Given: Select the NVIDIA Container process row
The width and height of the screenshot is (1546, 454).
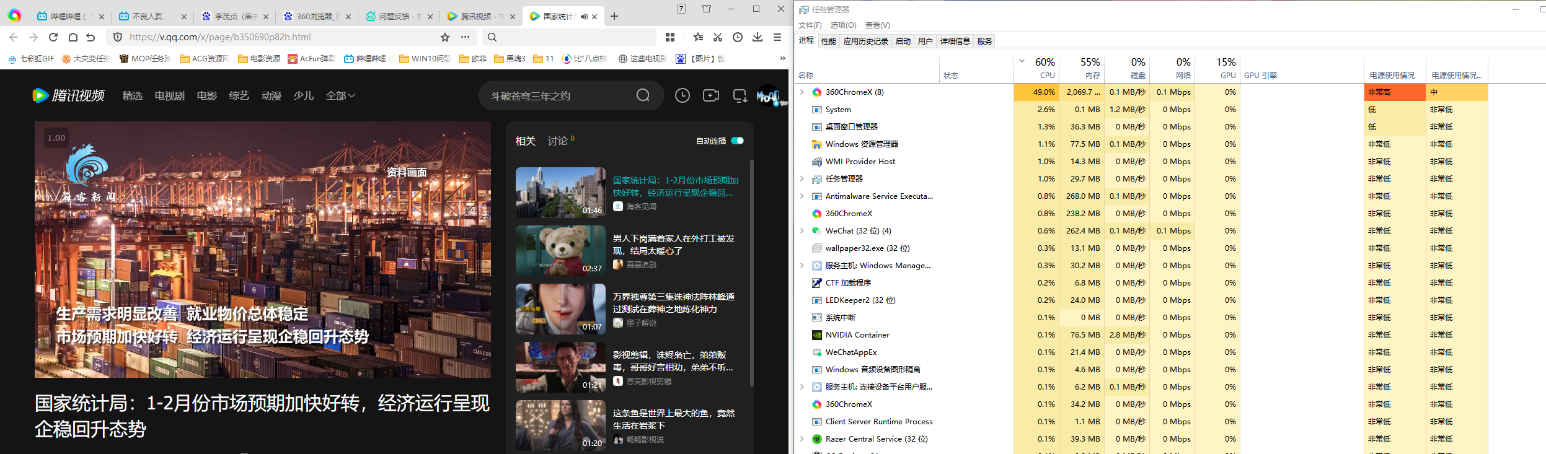Looking at the screenshot, I should point(1141,334).
